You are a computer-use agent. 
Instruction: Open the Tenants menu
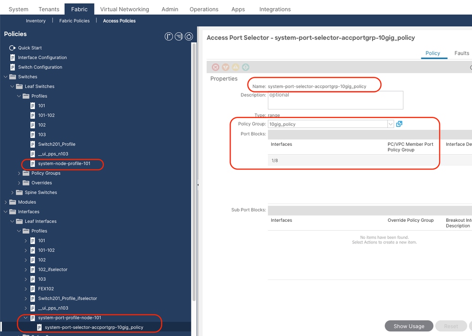tap(49, 9)
